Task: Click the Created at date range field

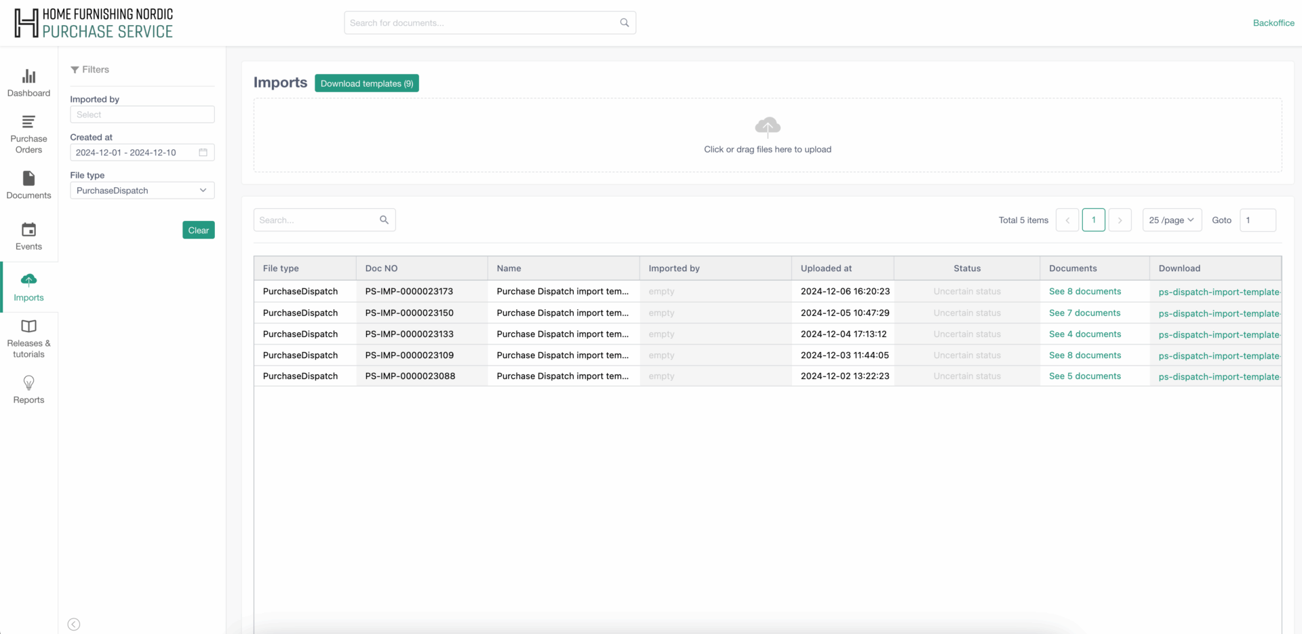Action: pyautogui.click(x=142, y=153)
